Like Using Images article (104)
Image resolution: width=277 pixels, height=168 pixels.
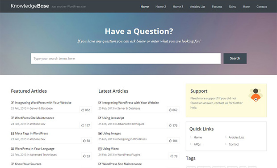[x=173, y=141]
